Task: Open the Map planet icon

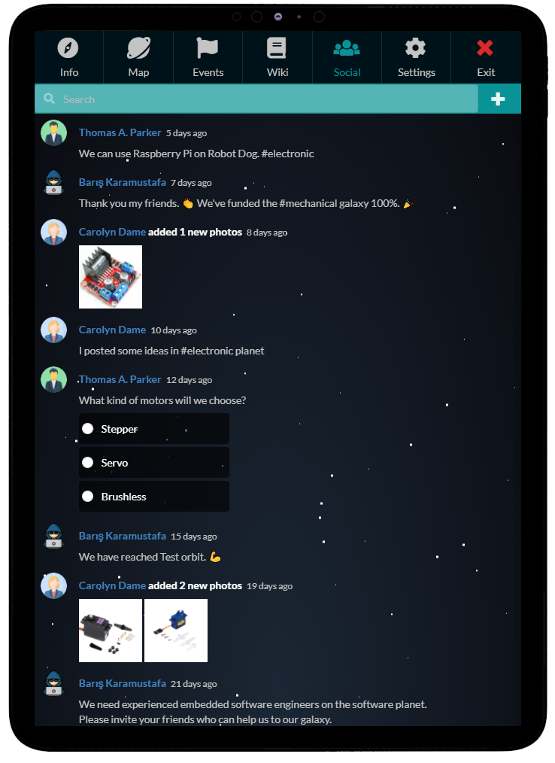Action: pos(138,47)
